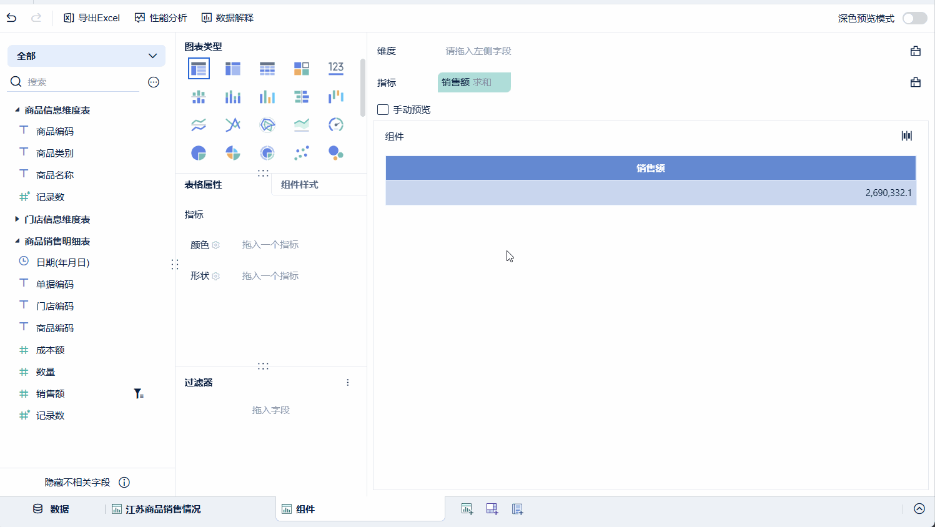Collapse the 商品销售明细表 tree group
Screen dimensions: 935x527
tap(17, 241)
